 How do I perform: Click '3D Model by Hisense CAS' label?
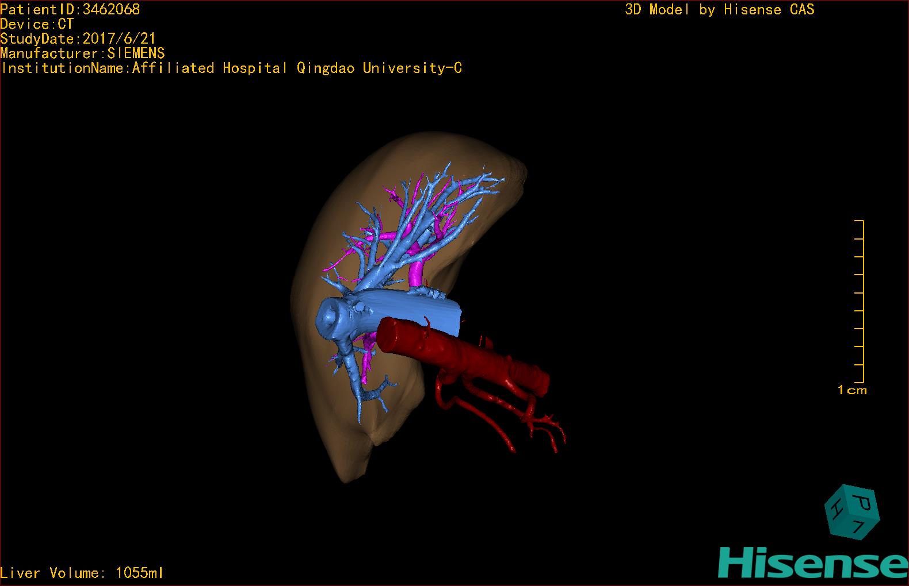coord(720,9)
